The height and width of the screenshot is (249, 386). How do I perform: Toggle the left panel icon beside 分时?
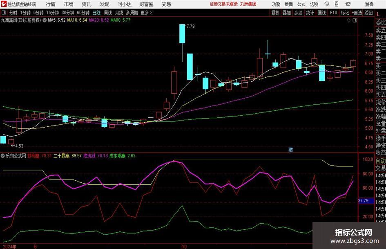4,13
